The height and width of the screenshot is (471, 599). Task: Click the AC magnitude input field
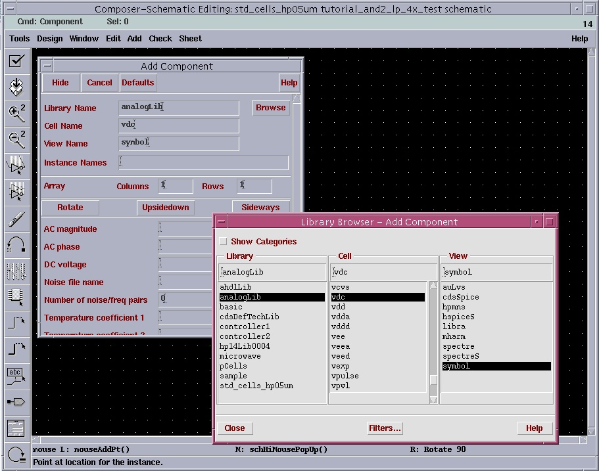pos(185,229)
